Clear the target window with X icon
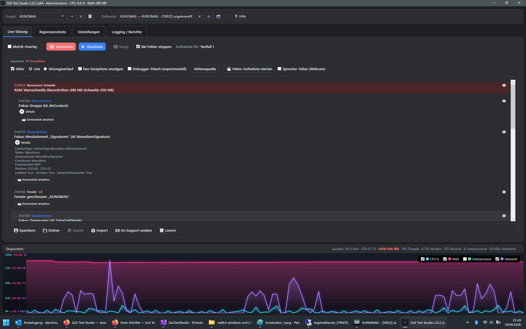This screenshot has height=329, width=526. click(199, 16)
